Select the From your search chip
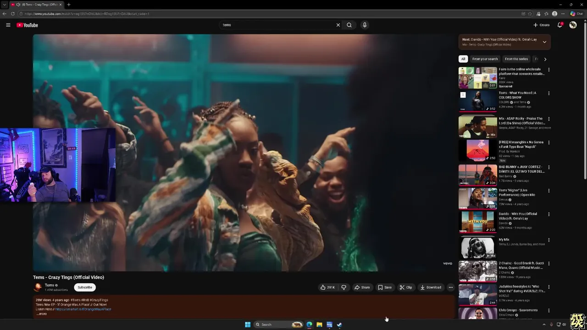The width and height of the screenshot is (587, 330). coord(485,59)
